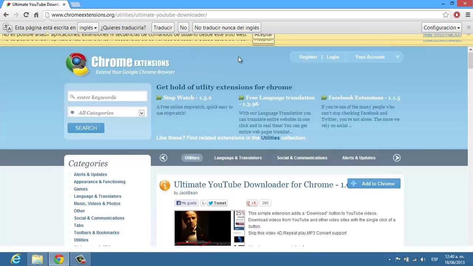This screenshot has width=473, height=266.
Task: Open Appearance & Functioning category
Action: click(100, 182)
